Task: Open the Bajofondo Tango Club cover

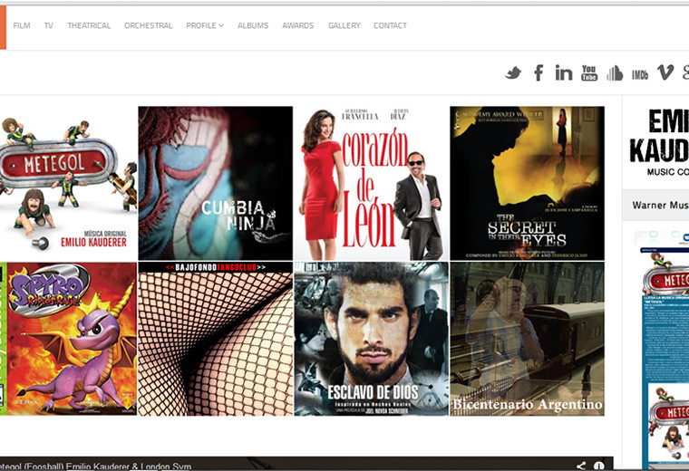Action: (x=216, y=339)
